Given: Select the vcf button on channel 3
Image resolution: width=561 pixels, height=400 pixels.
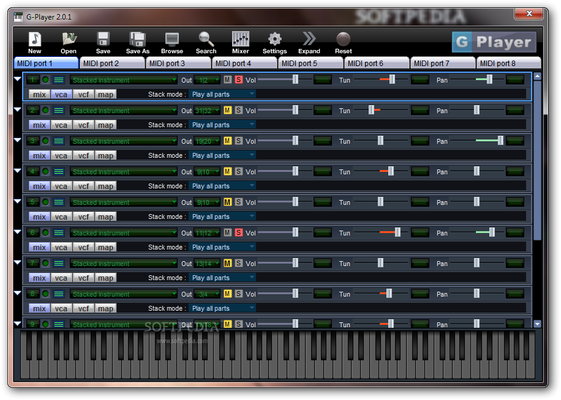Looking at the screenshot, I should [x=83, y=155].
